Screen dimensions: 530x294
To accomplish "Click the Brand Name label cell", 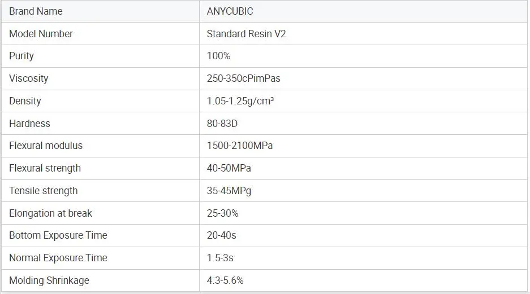I will click(x=36, y=11).
